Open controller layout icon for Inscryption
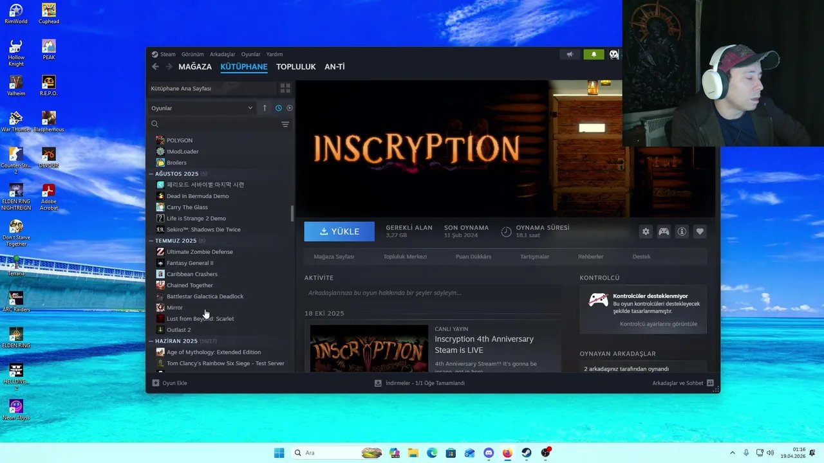The image size is (824, 463). click(664, 232)
